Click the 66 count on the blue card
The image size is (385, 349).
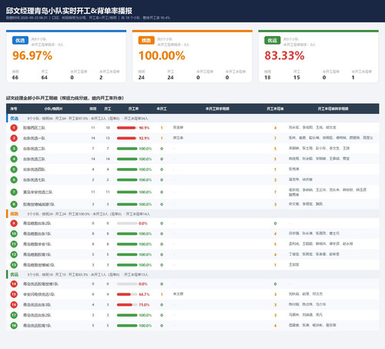(x=15, y=78)
